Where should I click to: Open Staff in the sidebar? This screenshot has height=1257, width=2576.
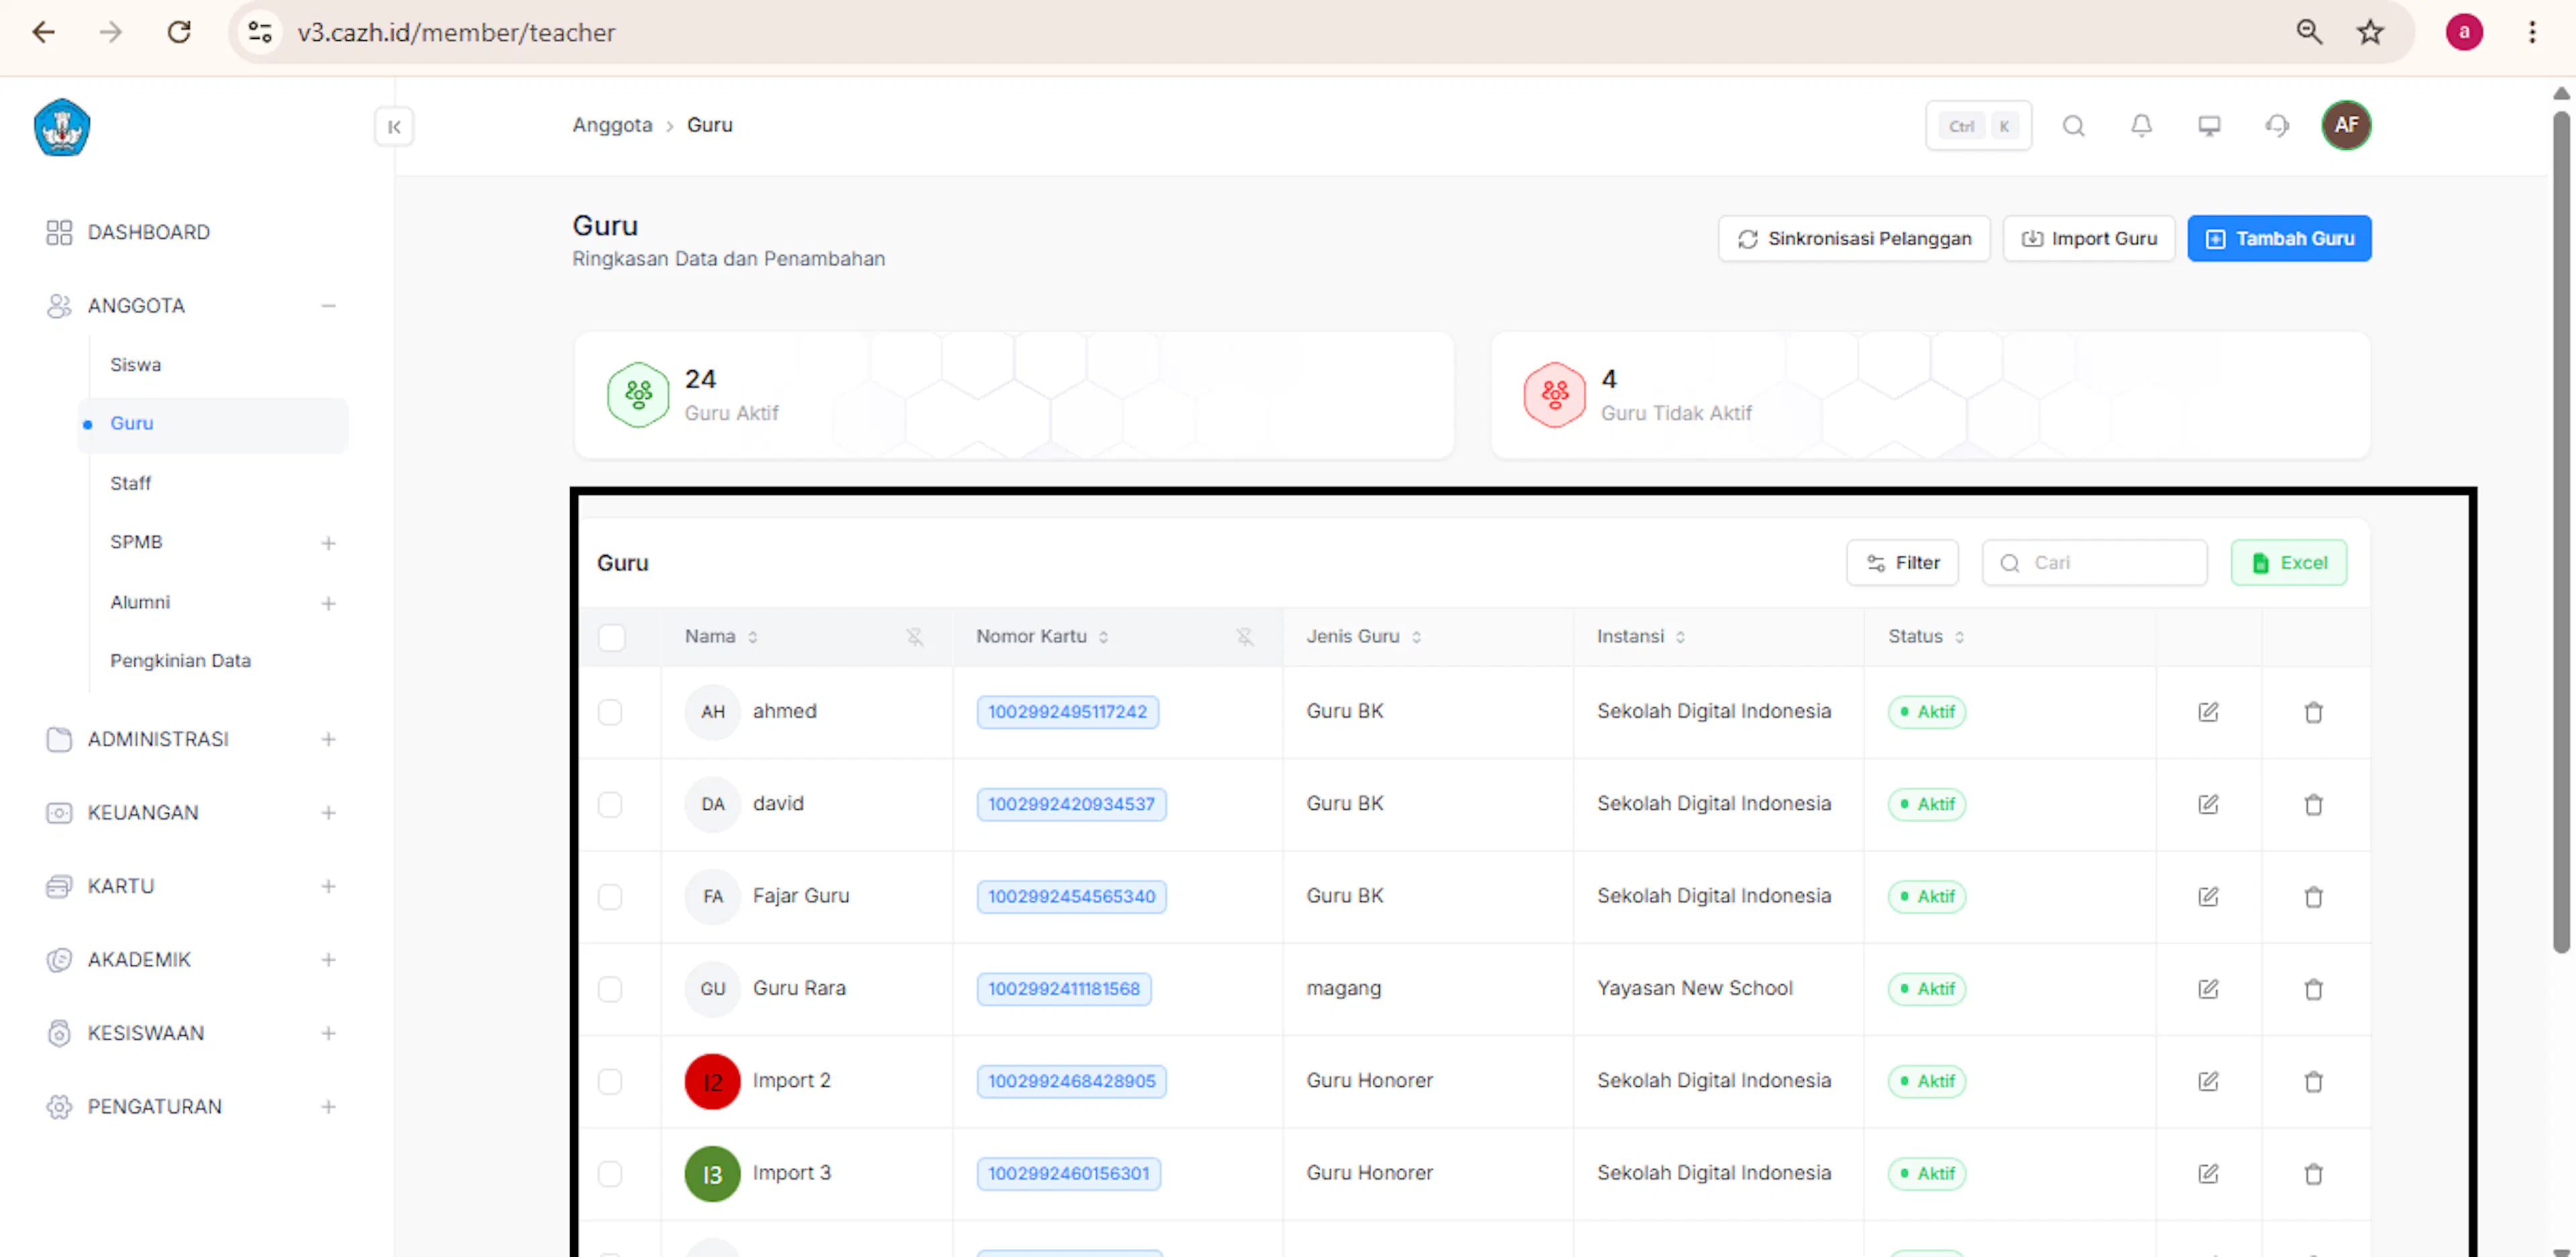[x=130, y=483]
